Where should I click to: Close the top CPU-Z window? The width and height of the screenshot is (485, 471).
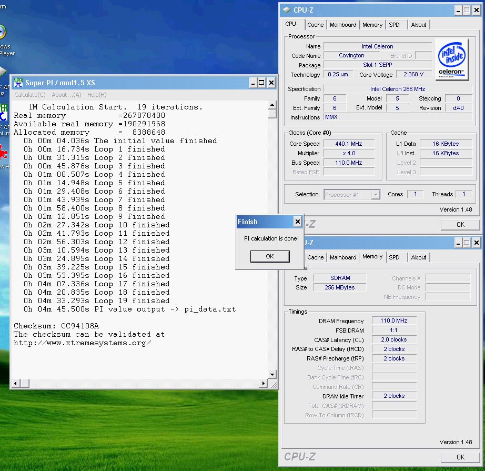point(477,10)
